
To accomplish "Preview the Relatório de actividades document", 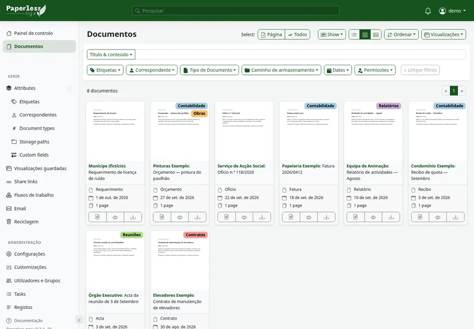I will pyautogui.click(x=373, y=217).
